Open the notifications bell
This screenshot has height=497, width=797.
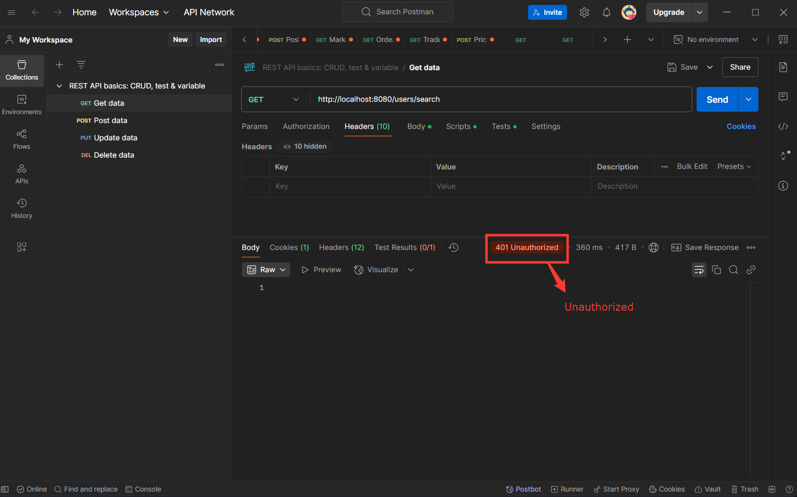pos(607,12)
